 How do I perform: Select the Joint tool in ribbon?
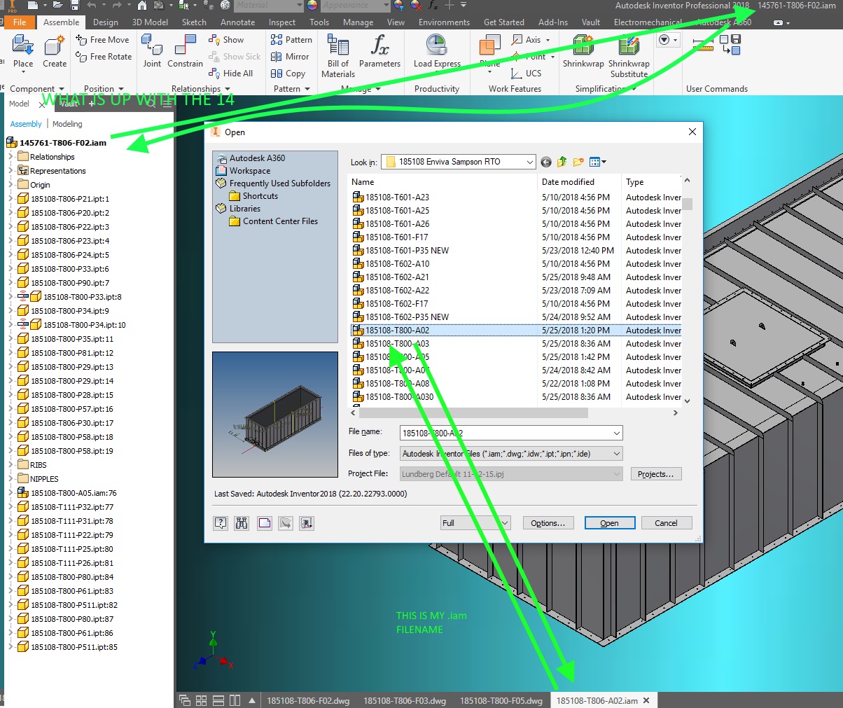(x=152, y=51)
